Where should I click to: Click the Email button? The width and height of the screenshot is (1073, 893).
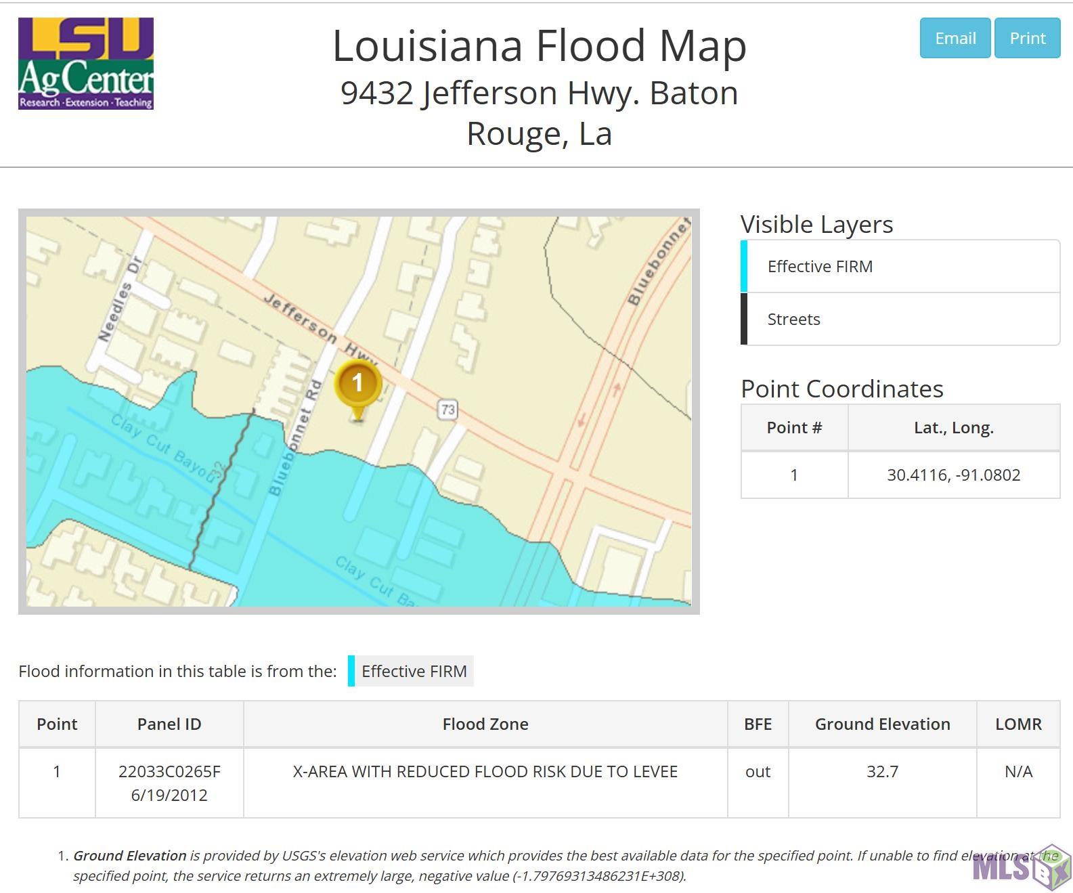point(955,38)
